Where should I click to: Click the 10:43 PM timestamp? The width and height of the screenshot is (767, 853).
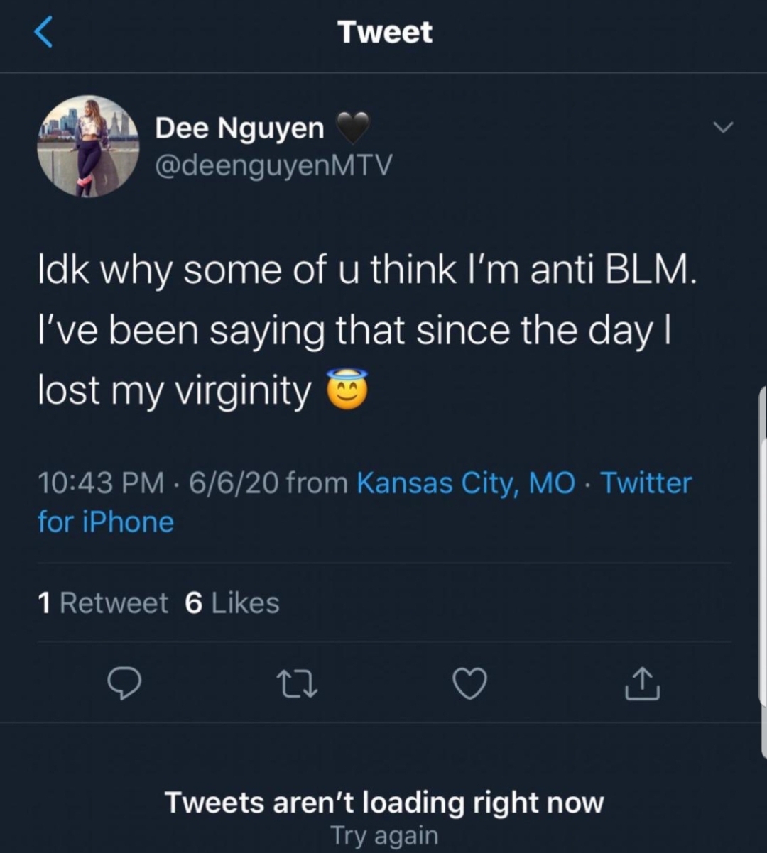(x=101, y=483)
